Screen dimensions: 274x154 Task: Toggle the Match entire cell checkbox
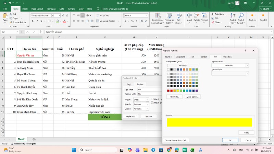click(x=152, y=103)
